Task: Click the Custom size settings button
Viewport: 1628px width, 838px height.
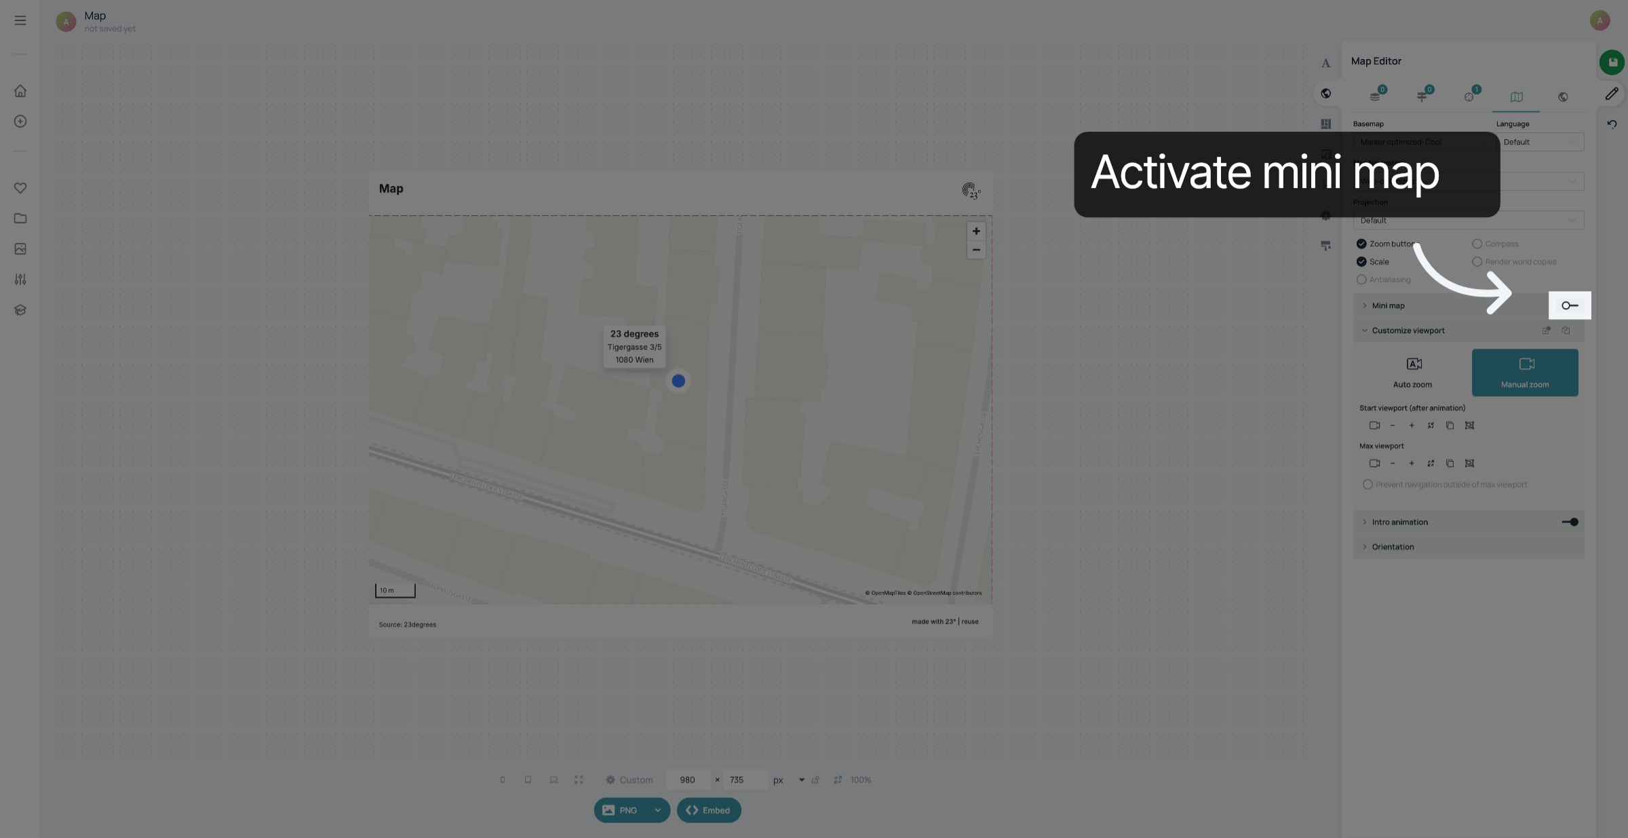Action: tap(629, 780)
